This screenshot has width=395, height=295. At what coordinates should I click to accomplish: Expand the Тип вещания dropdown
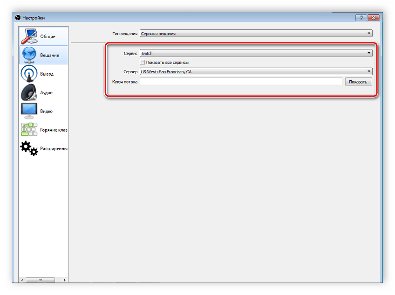tap(256, 34)
